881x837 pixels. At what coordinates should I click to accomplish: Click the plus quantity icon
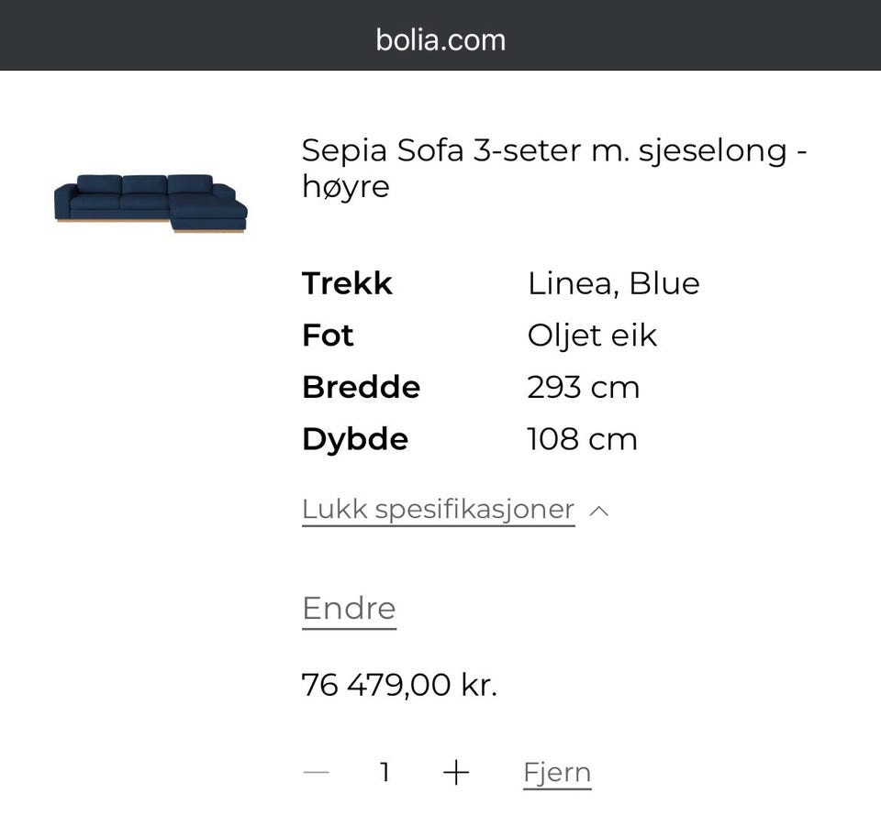(x=456, y=773)
